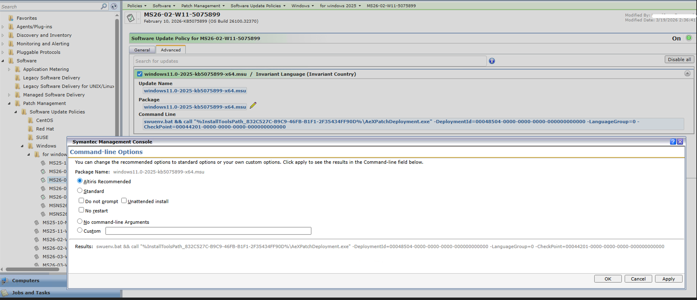This screenshot has height=300, width=697.
Task: Click the Apply button
Action: (x=668, y=279)
